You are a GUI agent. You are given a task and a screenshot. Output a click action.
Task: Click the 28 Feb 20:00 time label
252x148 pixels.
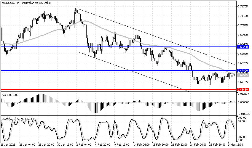[x=217, y=145]
